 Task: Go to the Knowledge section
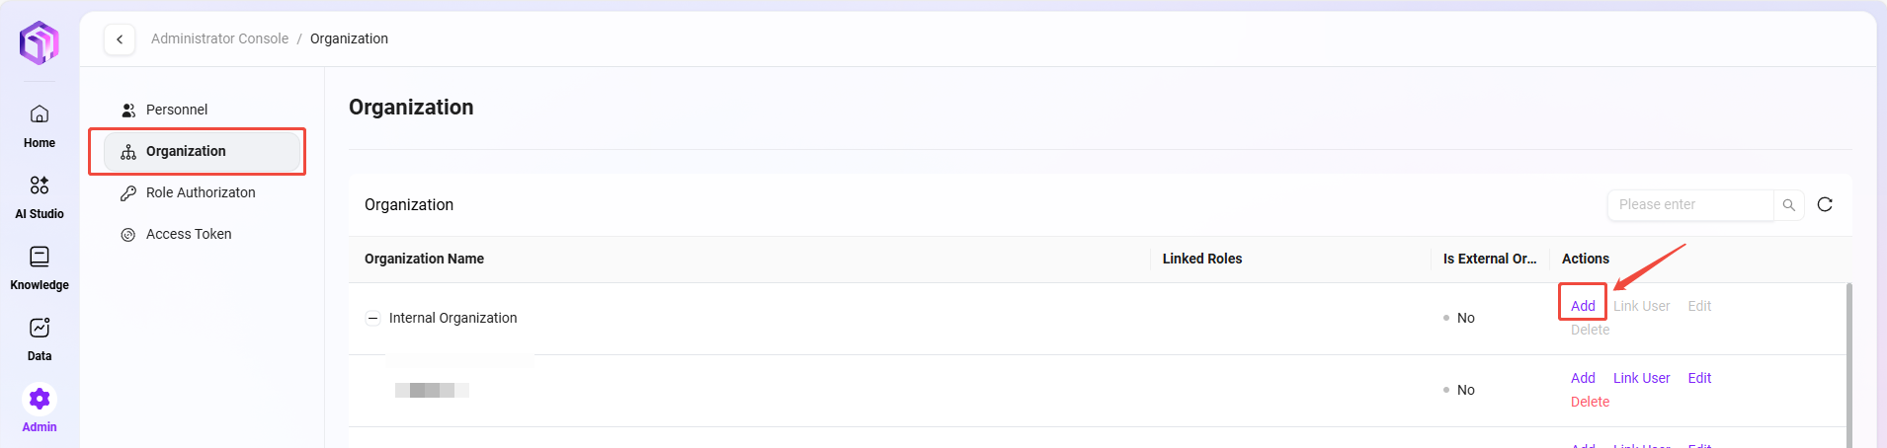click(40, 258)
